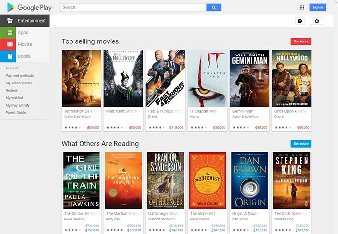Open the help question mark icon

pos(300,21)
